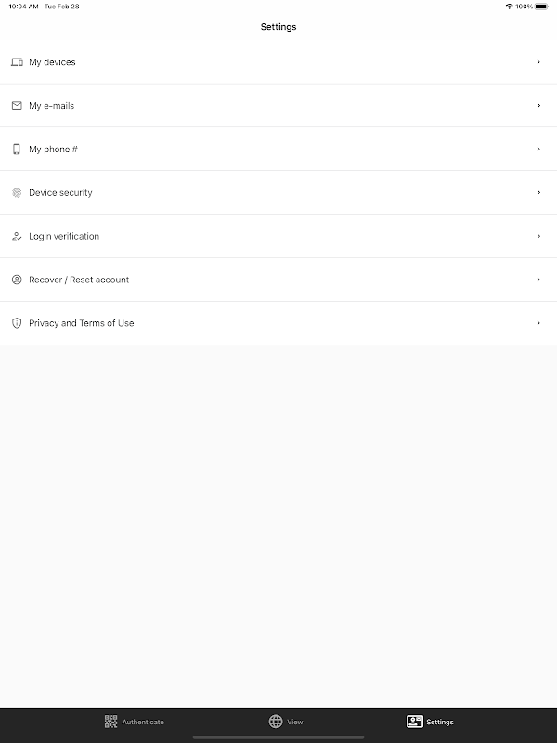Screen dimensions: 557x743
Task: Open the Recover / Reset account option
Action: point(278,280)
